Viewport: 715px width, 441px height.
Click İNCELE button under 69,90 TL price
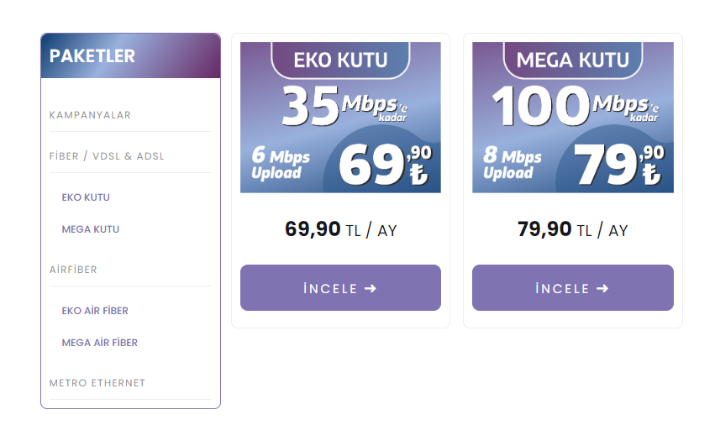(x=340, y=288)
